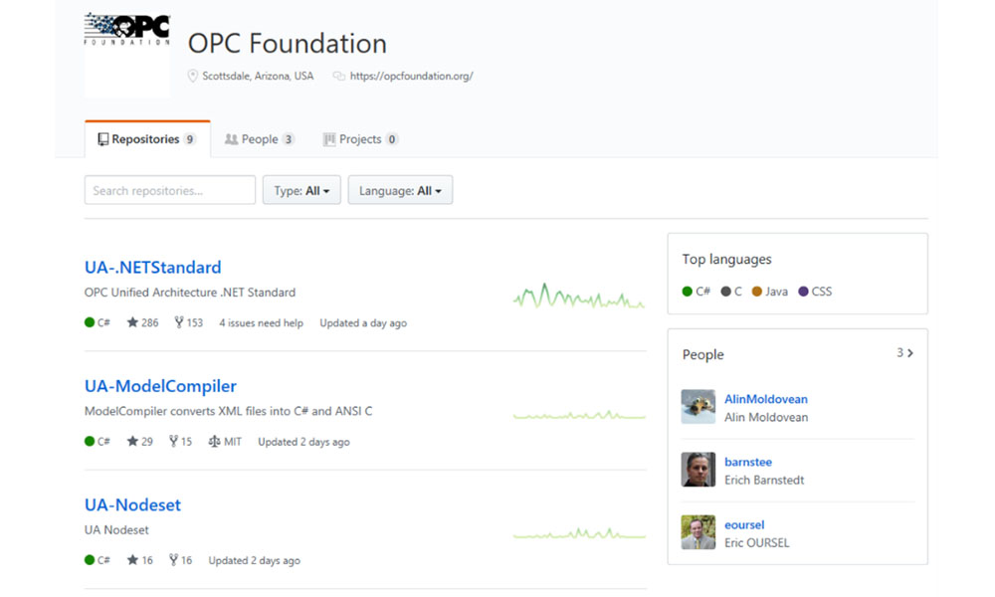Click the UA-ModelCompiler activity graph
Screen dimensions: 995x597
(579, 415)
